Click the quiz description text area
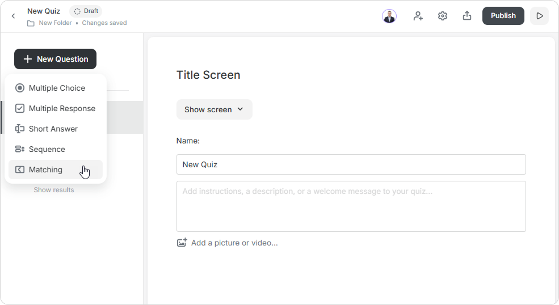 tap(351, 206)
